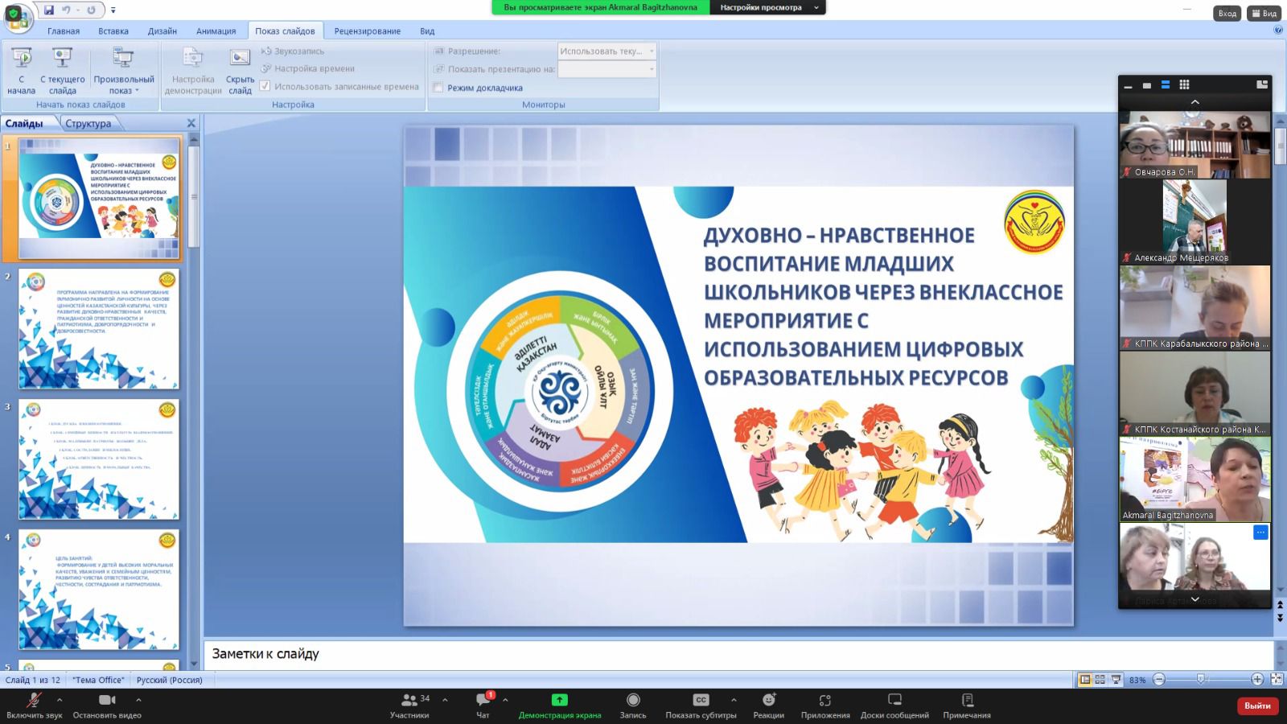This screenshot has width=1287, height=724.
Task: Select the vertical strip video layout
Action: coord(1165,84)
